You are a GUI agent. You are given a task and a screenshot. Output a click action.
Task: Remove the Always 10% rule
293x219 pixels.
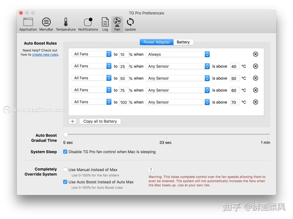coord(255,54)
